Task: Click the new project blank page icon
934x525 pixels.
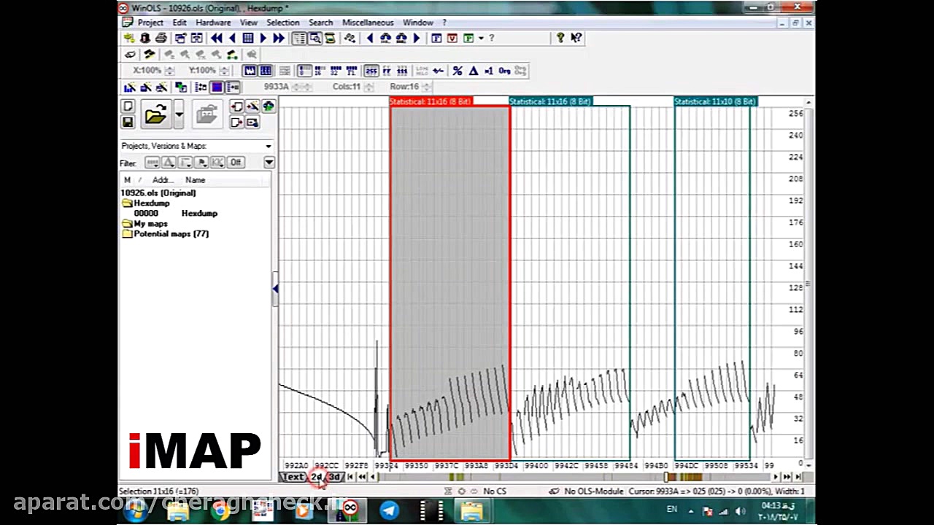Action: [x=128, y=106]
